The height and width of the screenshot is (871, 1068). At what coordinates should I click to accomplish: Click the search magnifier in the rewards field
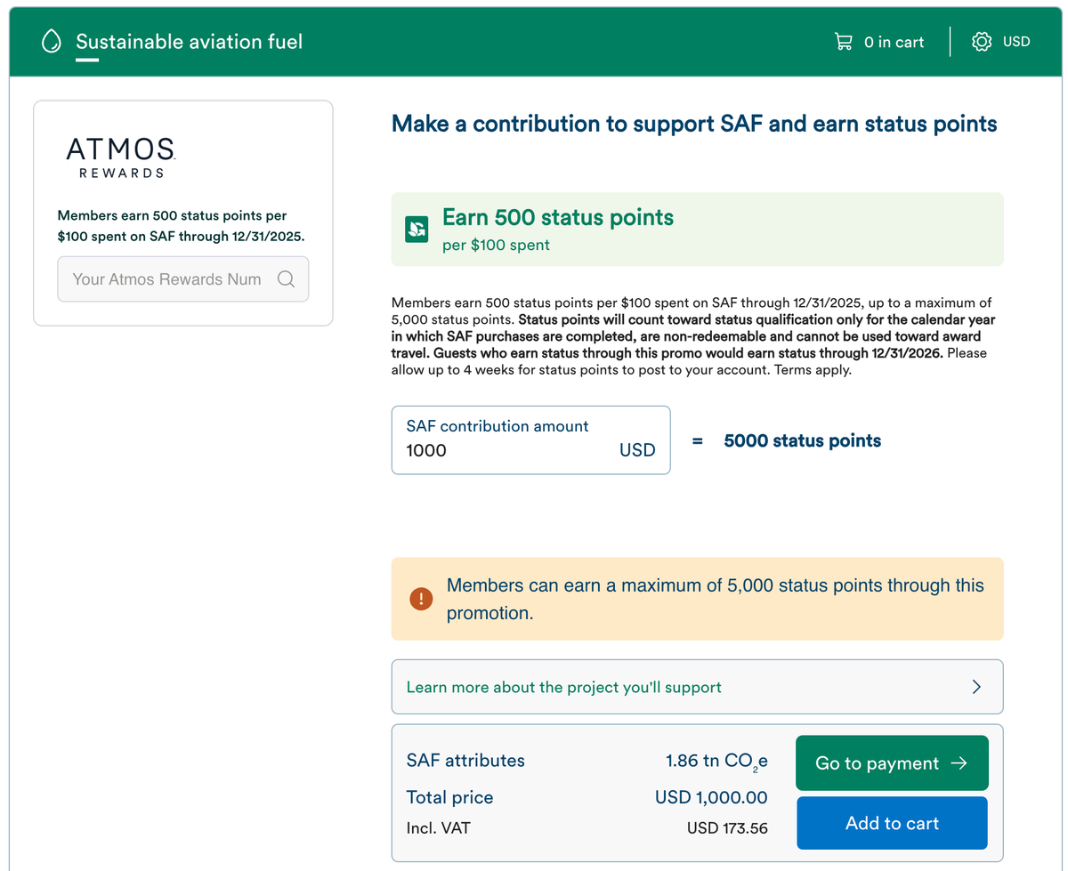[287, 278]
